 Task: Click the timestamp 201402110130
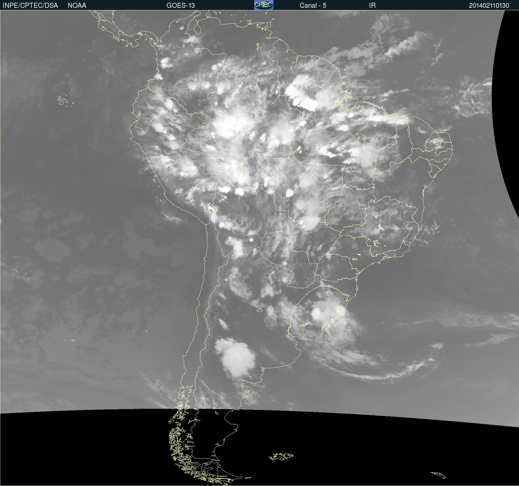coord(489,6)
